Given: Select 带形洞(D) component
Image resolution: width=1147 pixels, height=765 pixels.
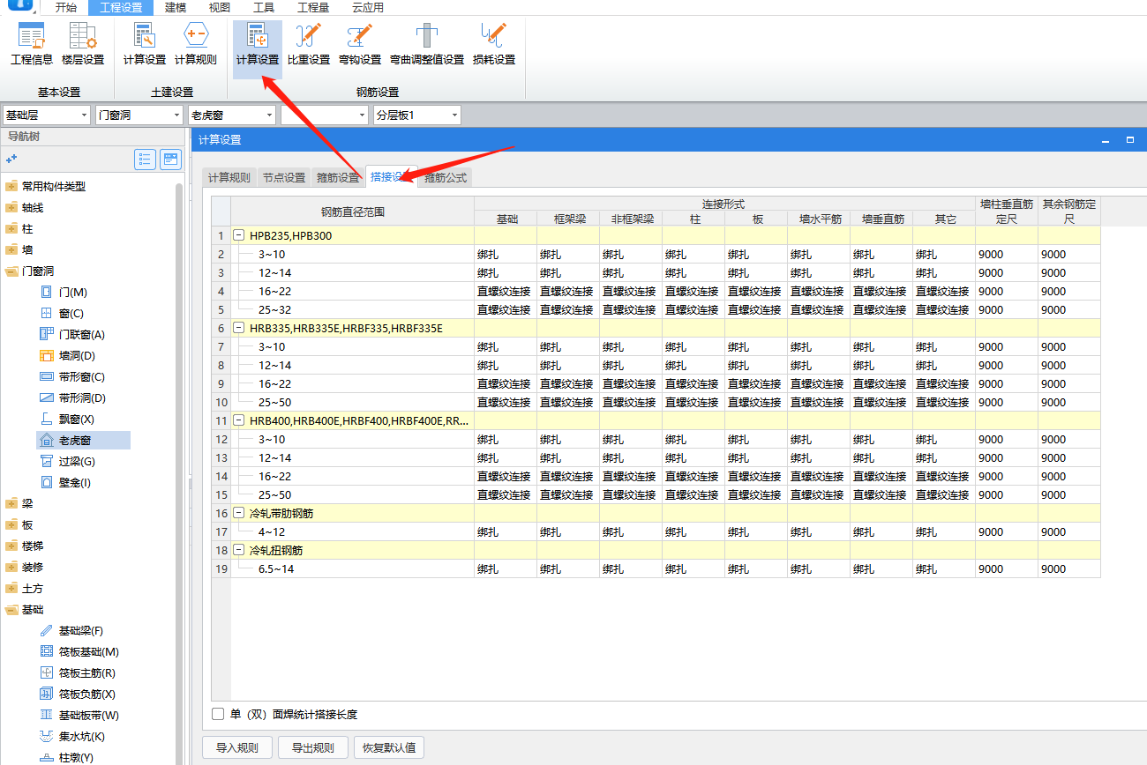Looking at the screenshot, I should coord(72,398).
